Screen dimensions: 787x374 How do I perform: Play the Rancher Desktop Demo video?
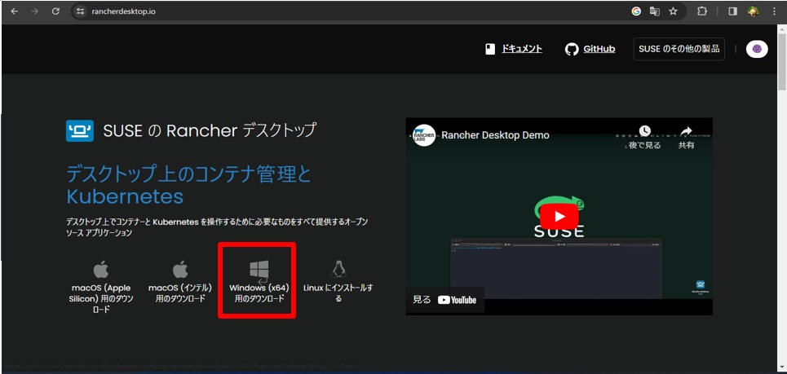[559, 216]
